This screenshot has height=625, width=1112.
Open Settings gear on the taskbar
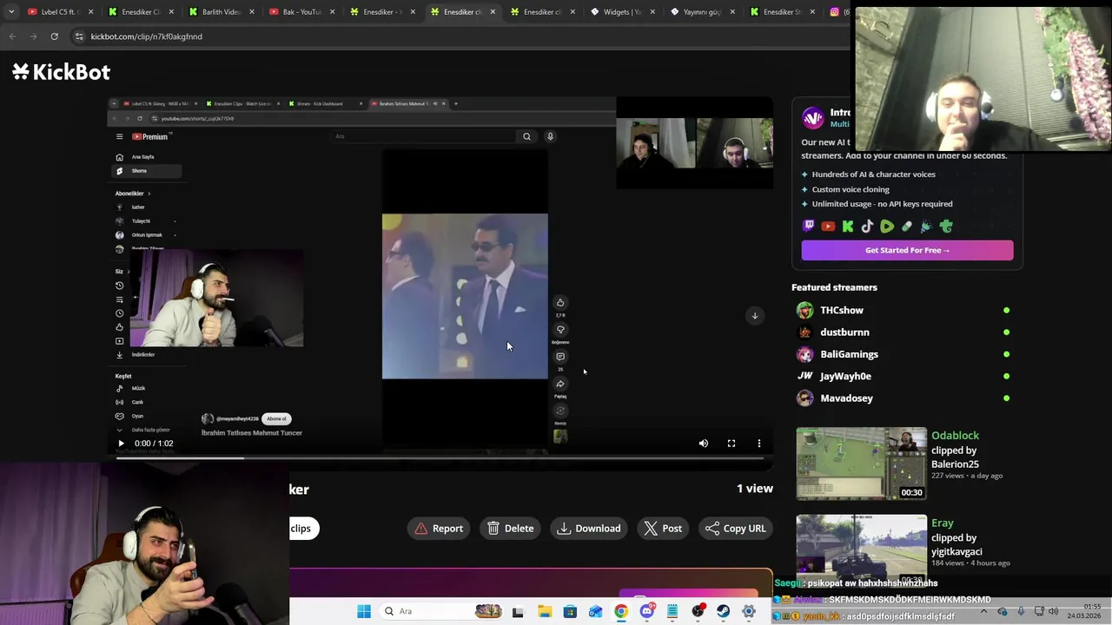(749, 611)
